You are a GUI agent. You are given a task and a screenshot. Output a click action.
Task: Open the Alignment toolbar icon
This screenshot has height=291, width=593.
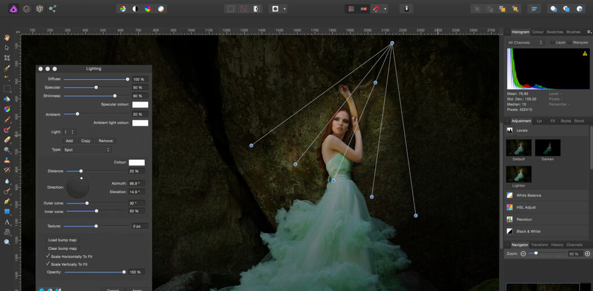click(x=535, y=9)
